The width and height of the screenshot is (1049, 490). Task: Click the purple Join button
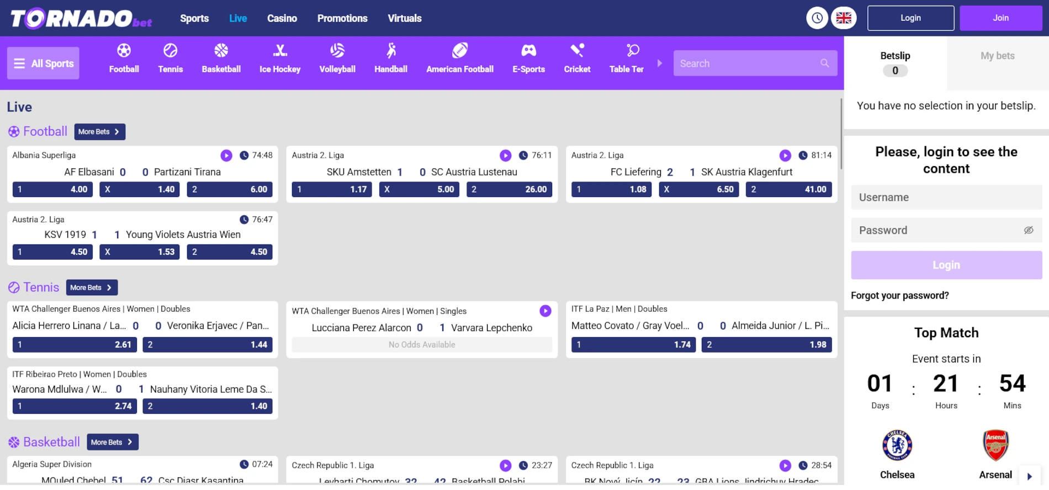coord(1000,18)
